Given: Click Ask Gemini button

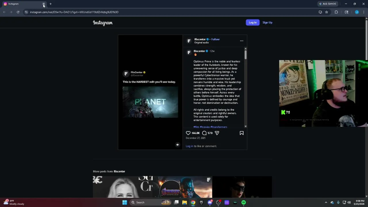Looking at the screenshot, I should [x=327, y=4].
